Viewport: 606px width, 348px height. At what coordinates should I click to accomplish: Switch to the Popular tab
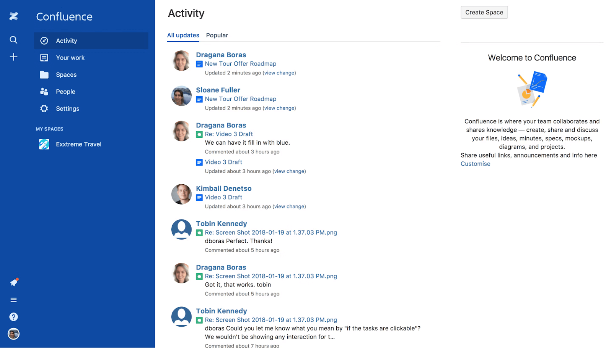[217, 35]
